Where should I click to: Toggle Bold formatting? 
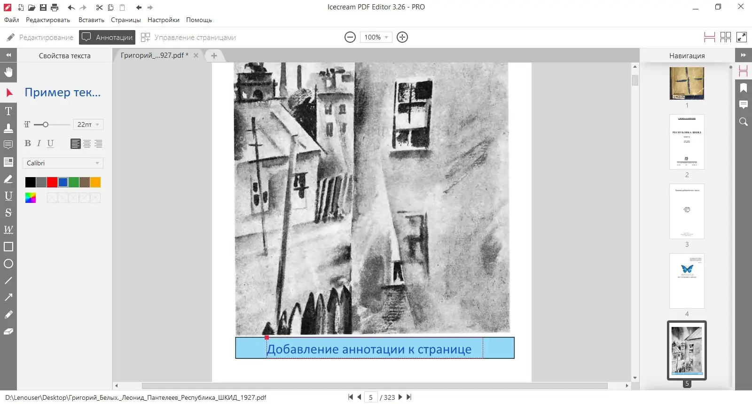click(x=28, y=144)
